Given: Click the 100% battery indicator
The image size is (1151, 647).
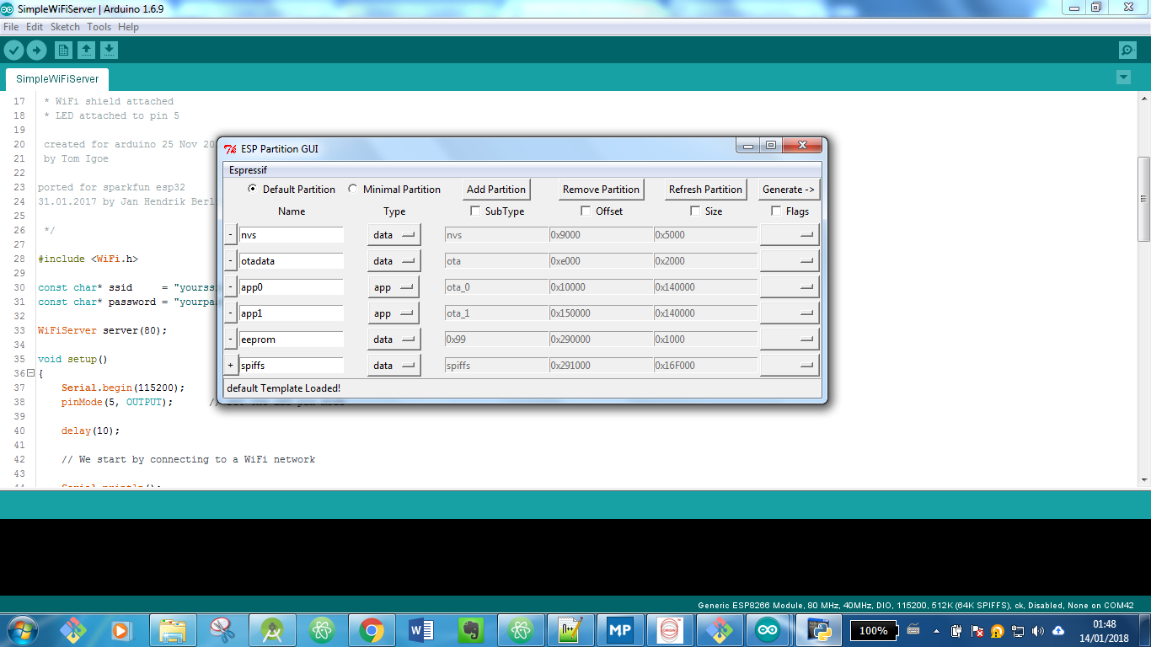Looking at the screenshot, I should tap(873, 630).
